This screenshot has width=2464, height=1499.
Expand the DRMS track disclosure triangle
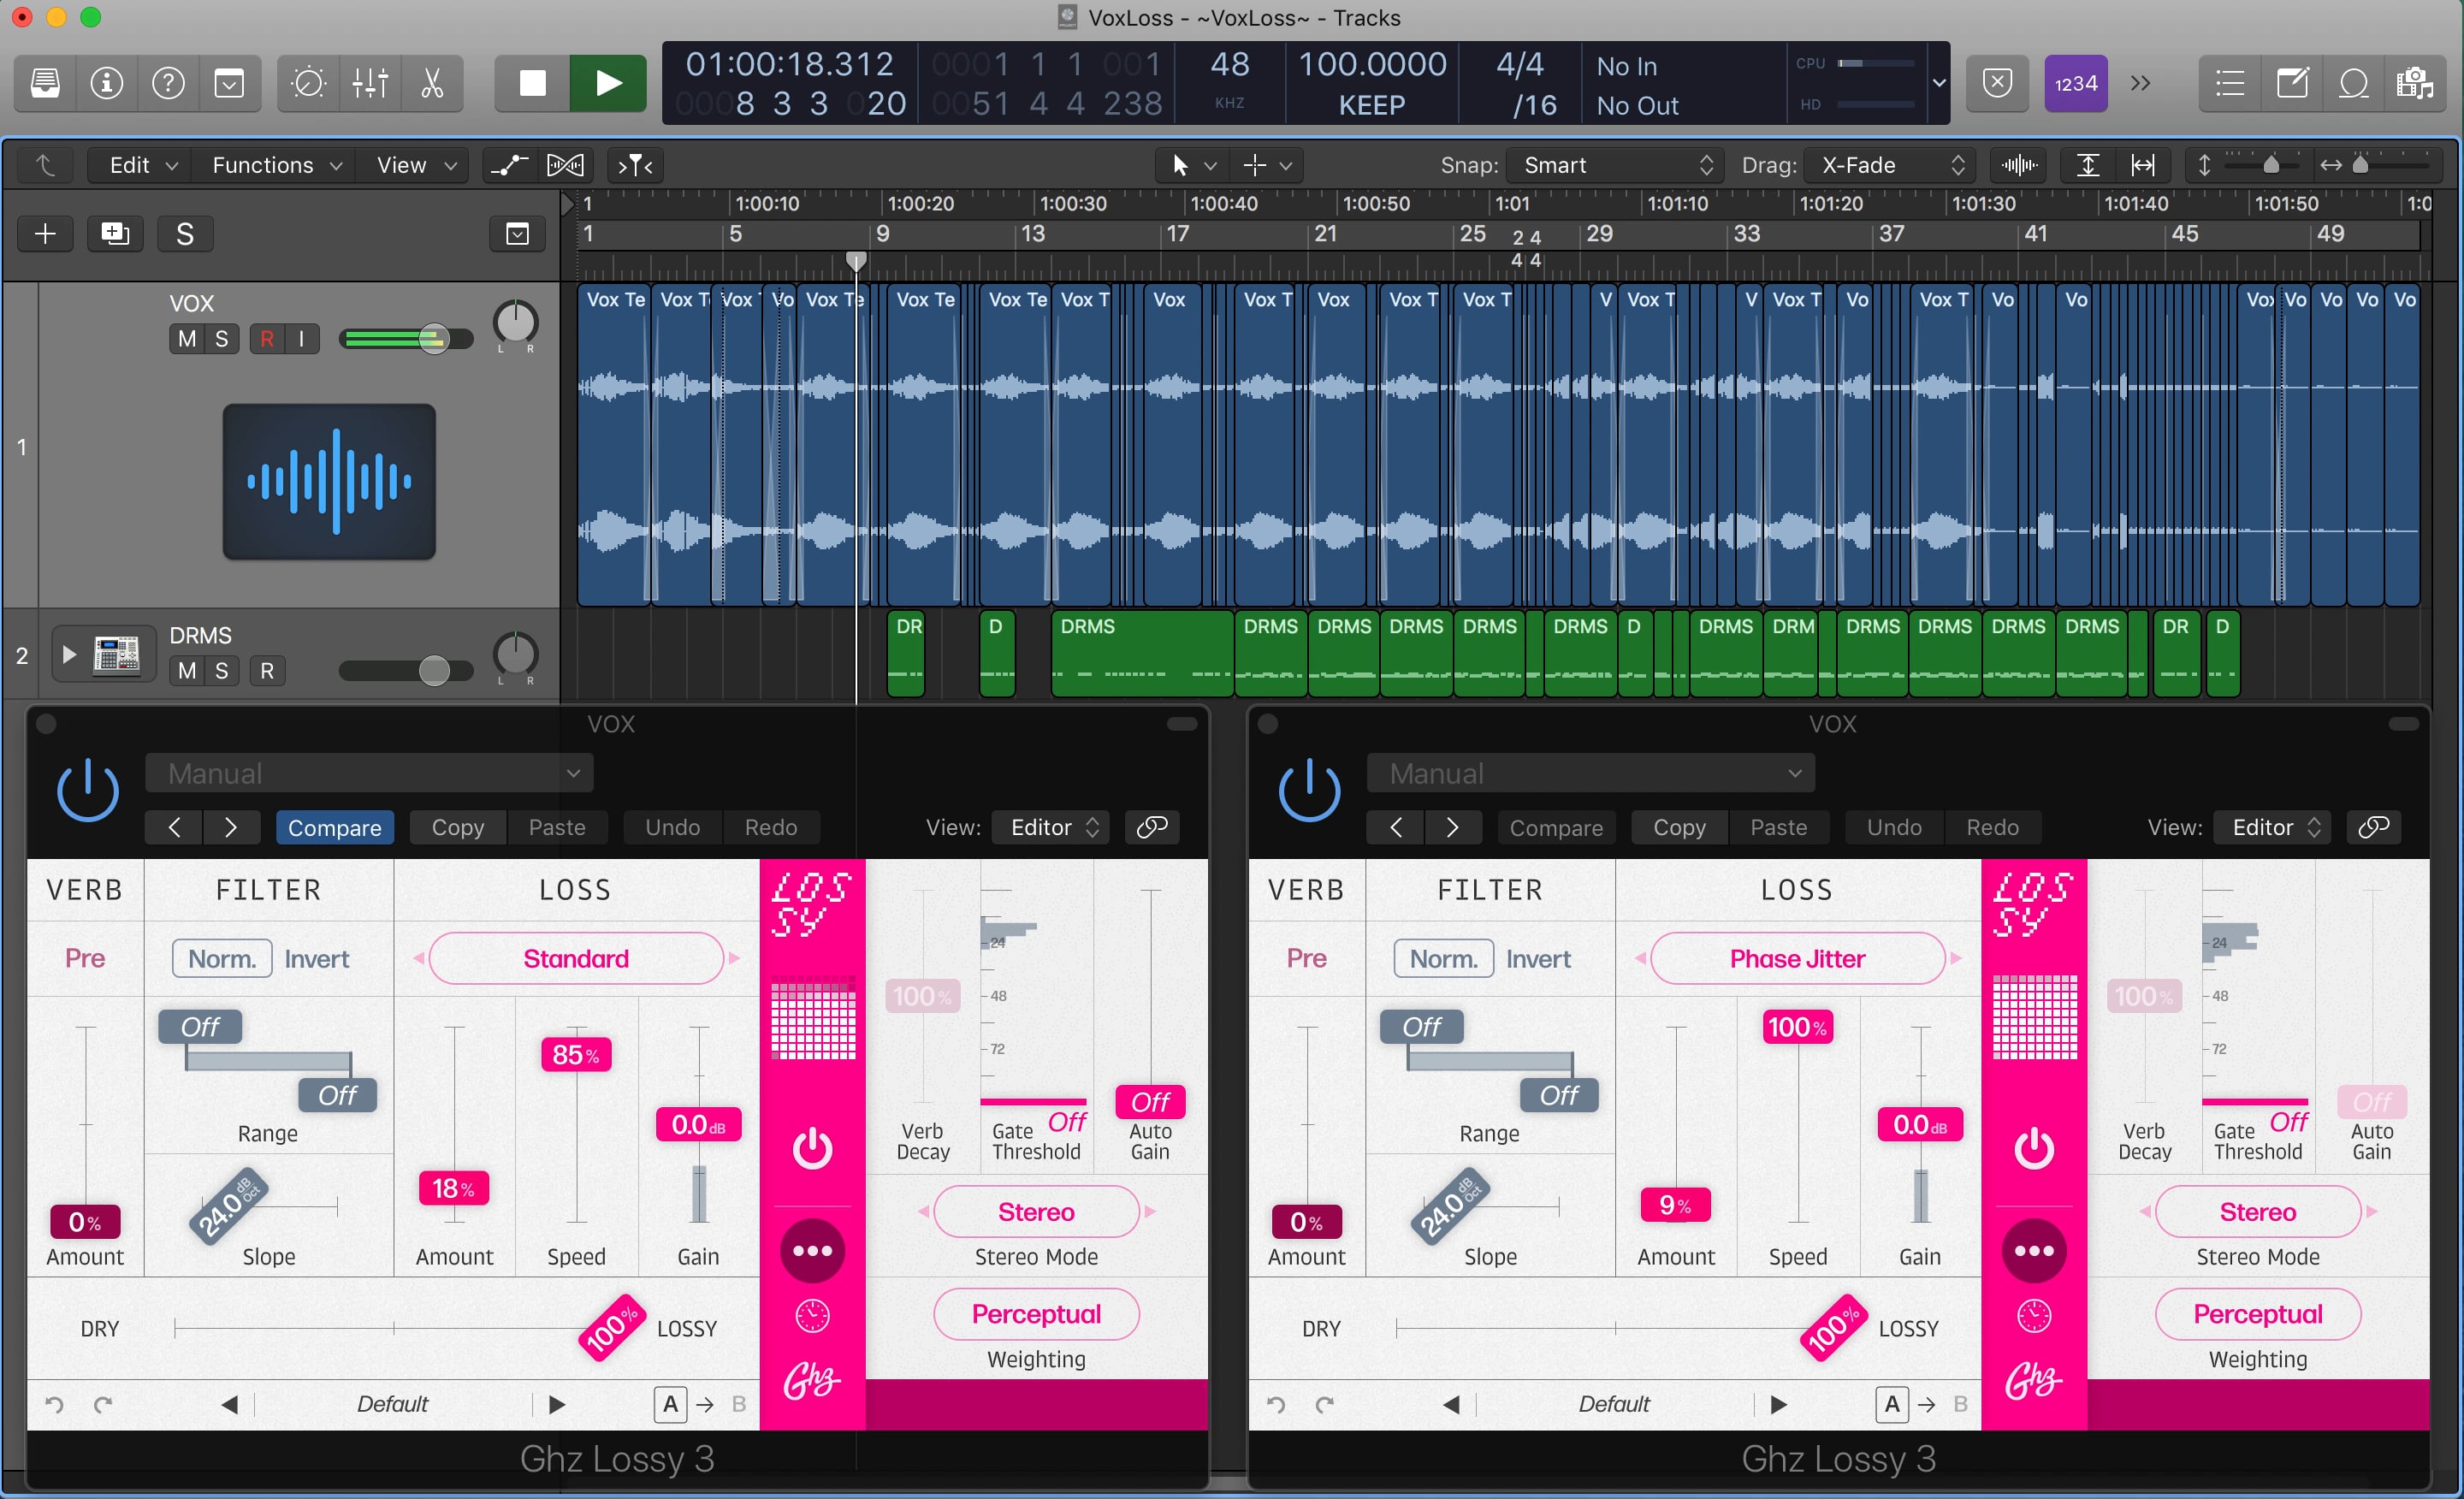click(x=69, y=654)
